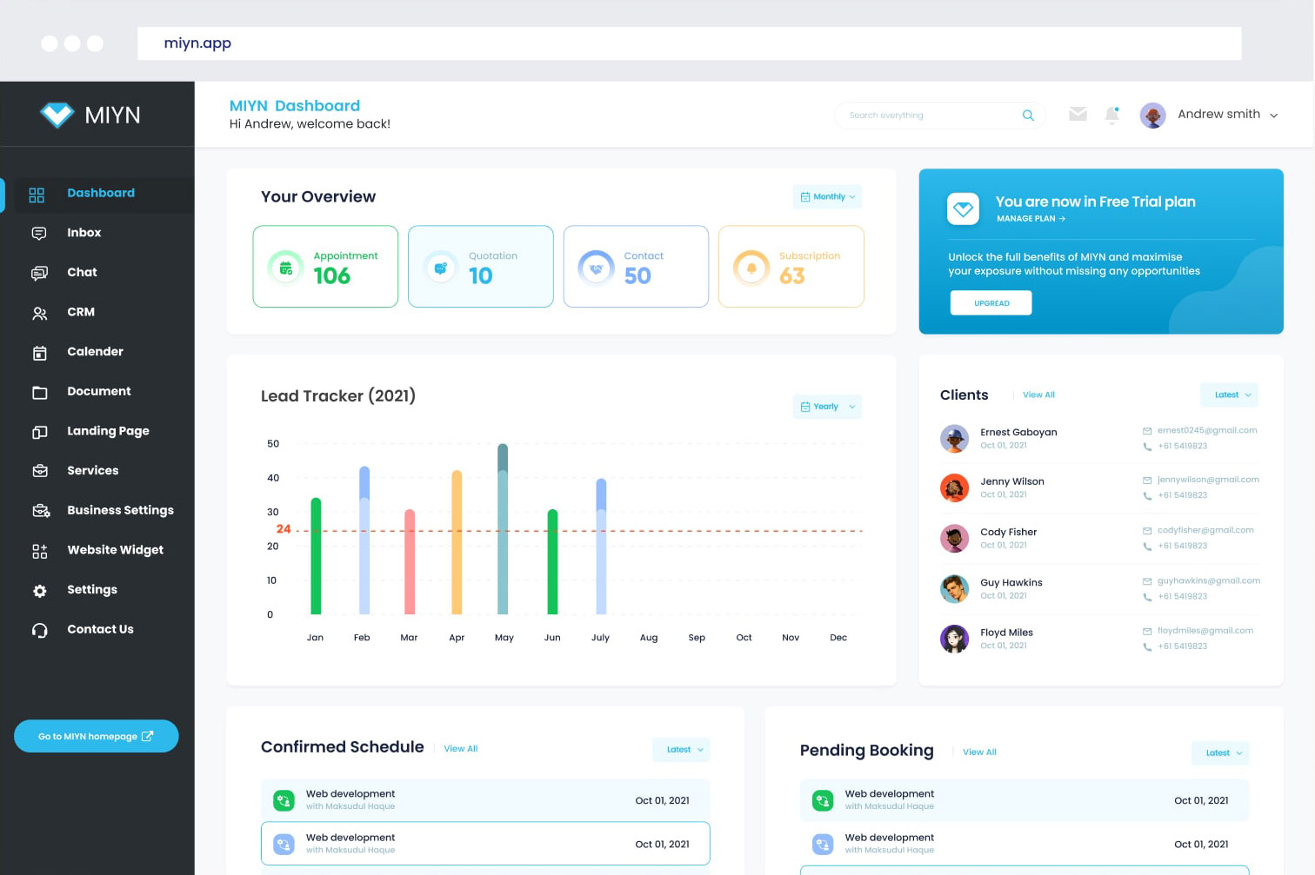Click View All next to Pending Booking
This screenshot has width=1315, height=875.
coord(979,752)
